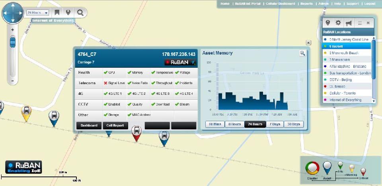This screenshot has height=186, width=382.
Task: Click the Health Voltage status cell
Action: click(186, 73)
